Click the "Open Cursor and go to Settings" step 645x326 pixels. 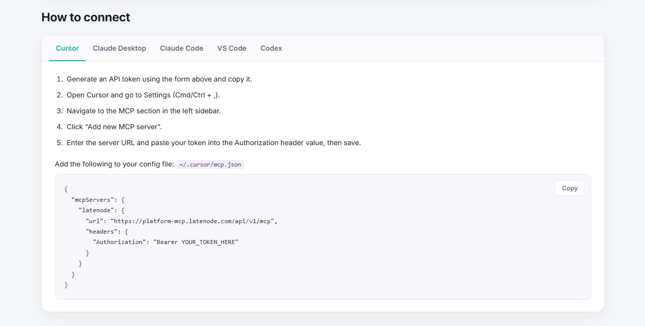tap(143, 95)
